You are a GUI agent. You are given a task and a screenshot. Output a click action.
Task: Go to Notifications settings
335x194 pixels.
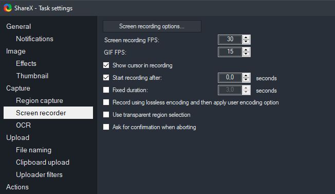(x=34, y=39)
